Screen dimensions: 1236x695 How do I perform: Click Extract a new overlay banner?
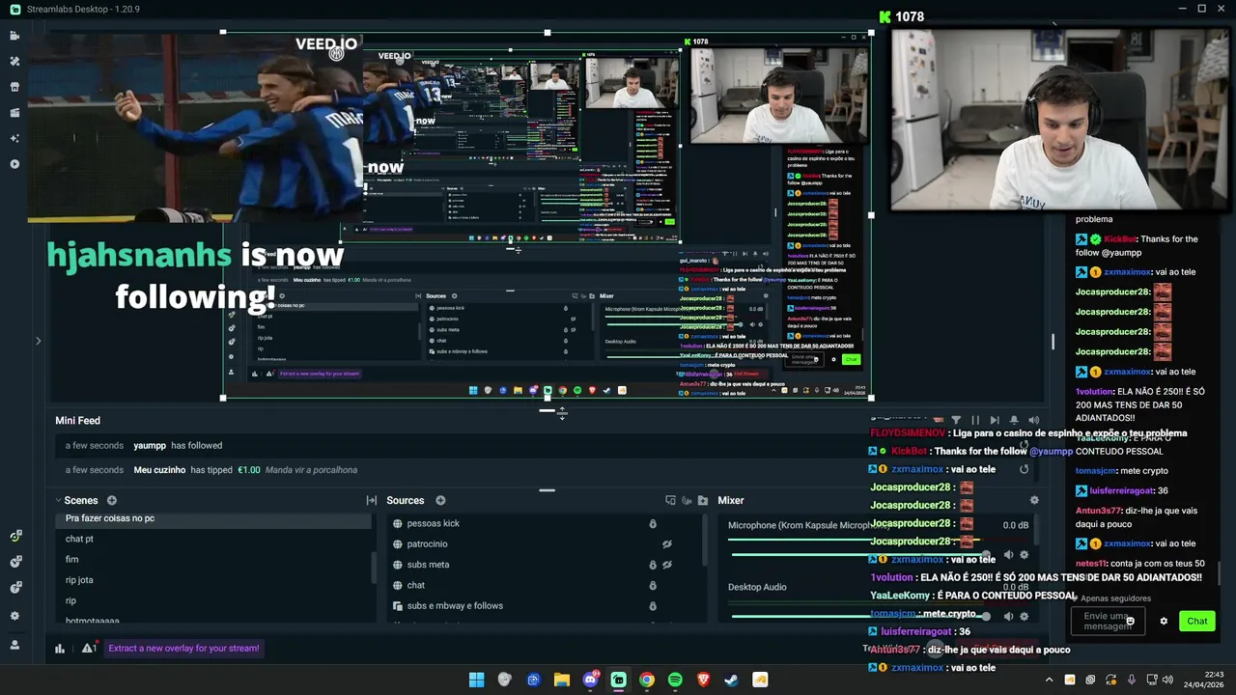pyautogui.click(x=183, y=649)
